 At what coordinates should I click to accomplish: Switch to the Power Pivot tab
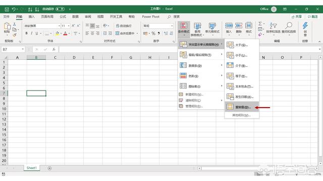point(150,17)
